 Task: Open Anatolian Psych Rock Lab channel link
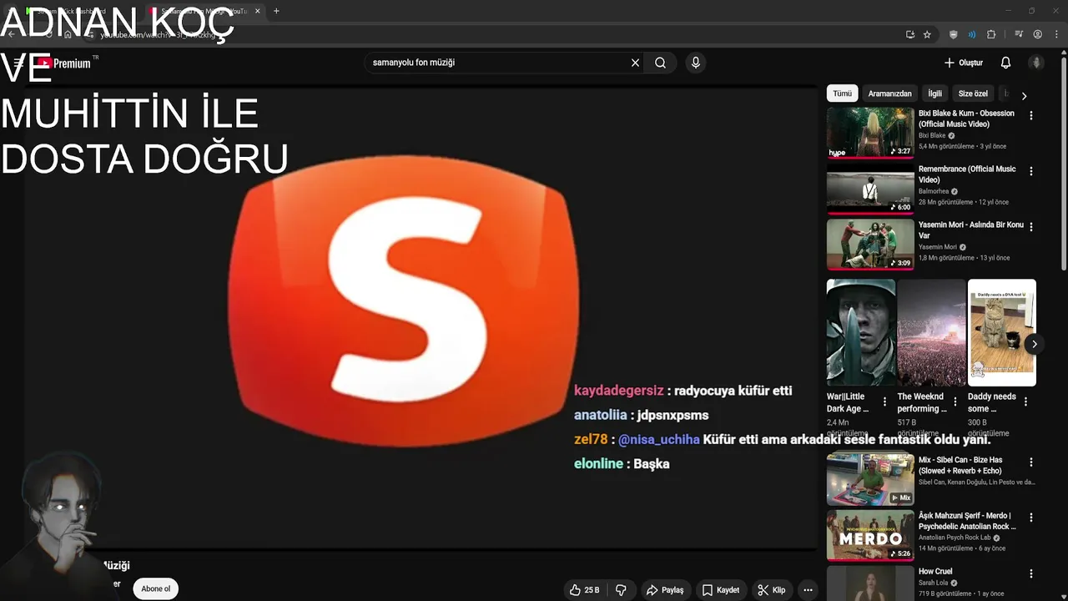[955, 538]
